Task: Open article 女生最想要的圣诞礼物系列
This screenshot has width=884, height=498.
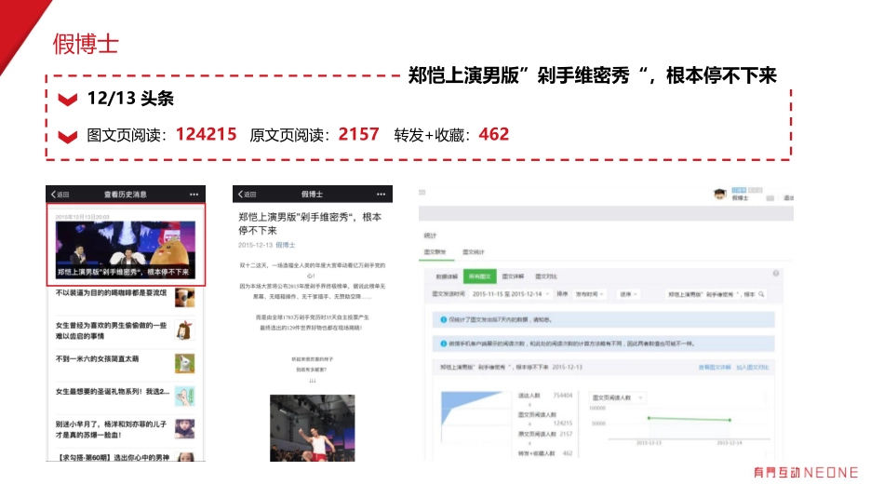Action: [113, 391]
